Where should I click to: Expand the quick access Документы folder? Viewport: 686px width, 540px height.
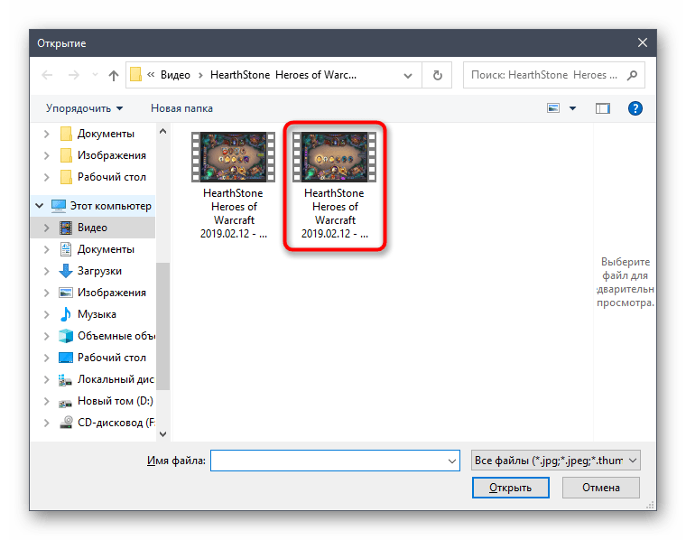click(46, 134)
